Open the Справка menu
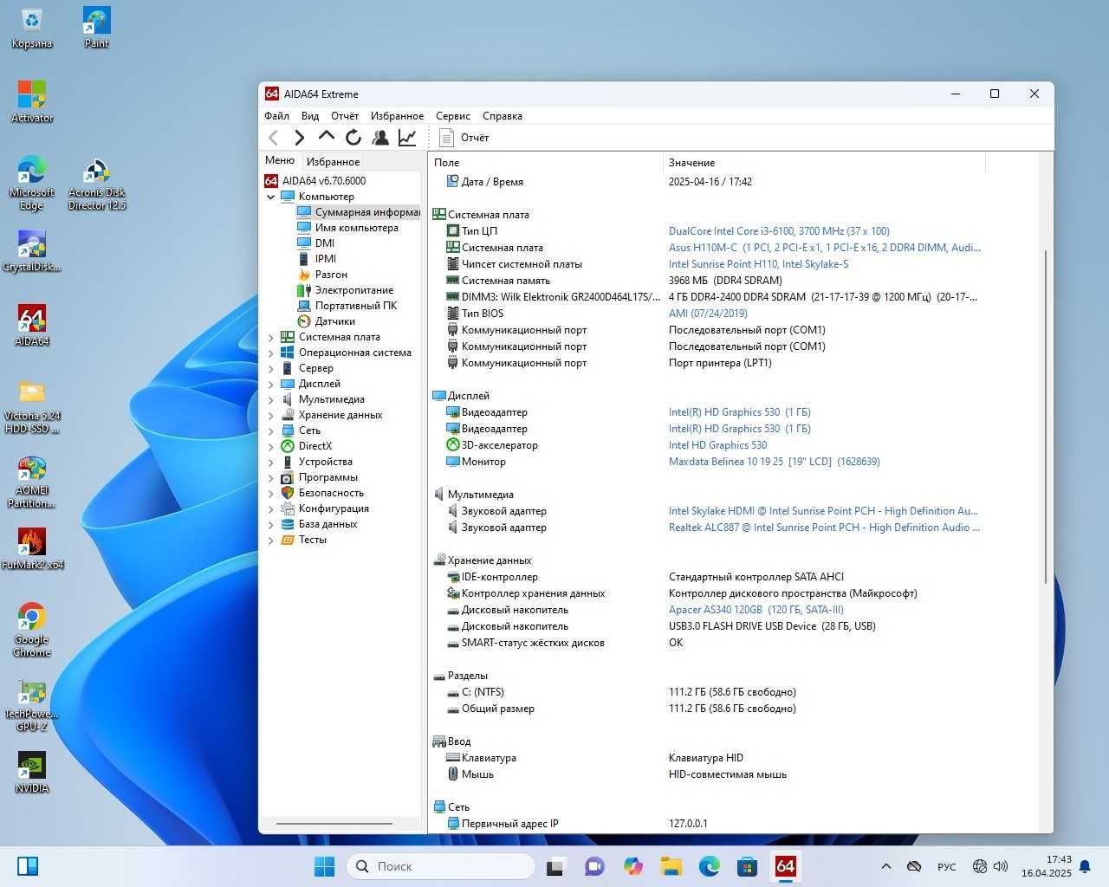This screenshot has width=1109, height=887. click(503, 115)
